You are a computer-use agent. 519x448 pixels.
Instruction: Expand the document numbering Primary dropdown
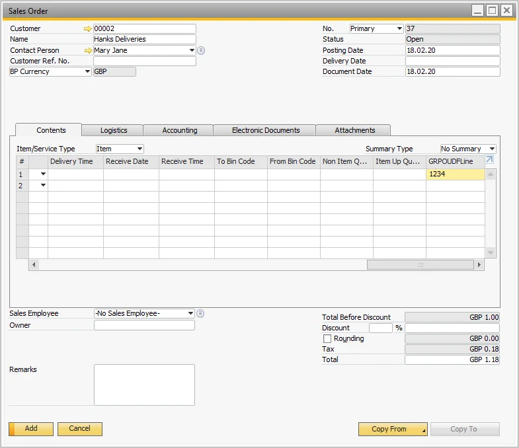pyautogui.click(x=399, y=29)
